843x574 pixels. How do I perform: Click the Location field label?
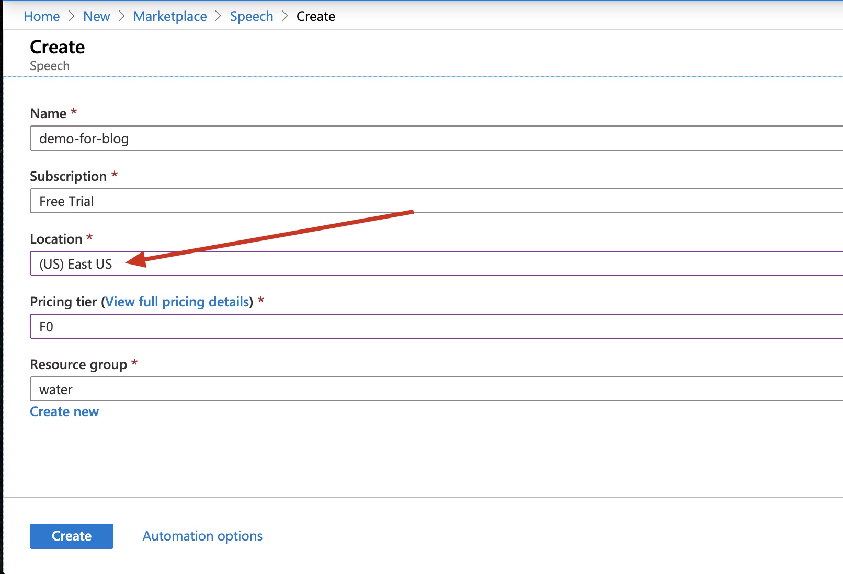click(56, 239)
